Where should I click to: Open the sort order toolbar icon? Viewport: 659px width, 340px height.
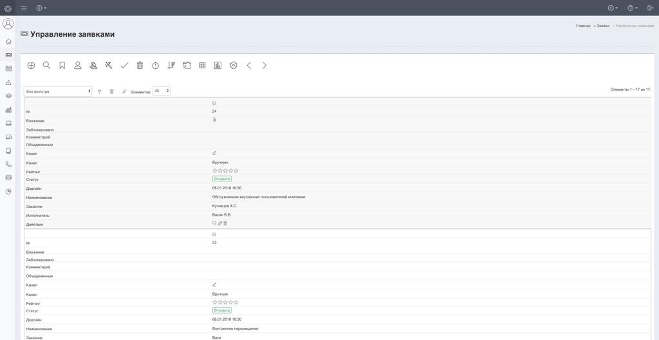click(x=171, y=66)
